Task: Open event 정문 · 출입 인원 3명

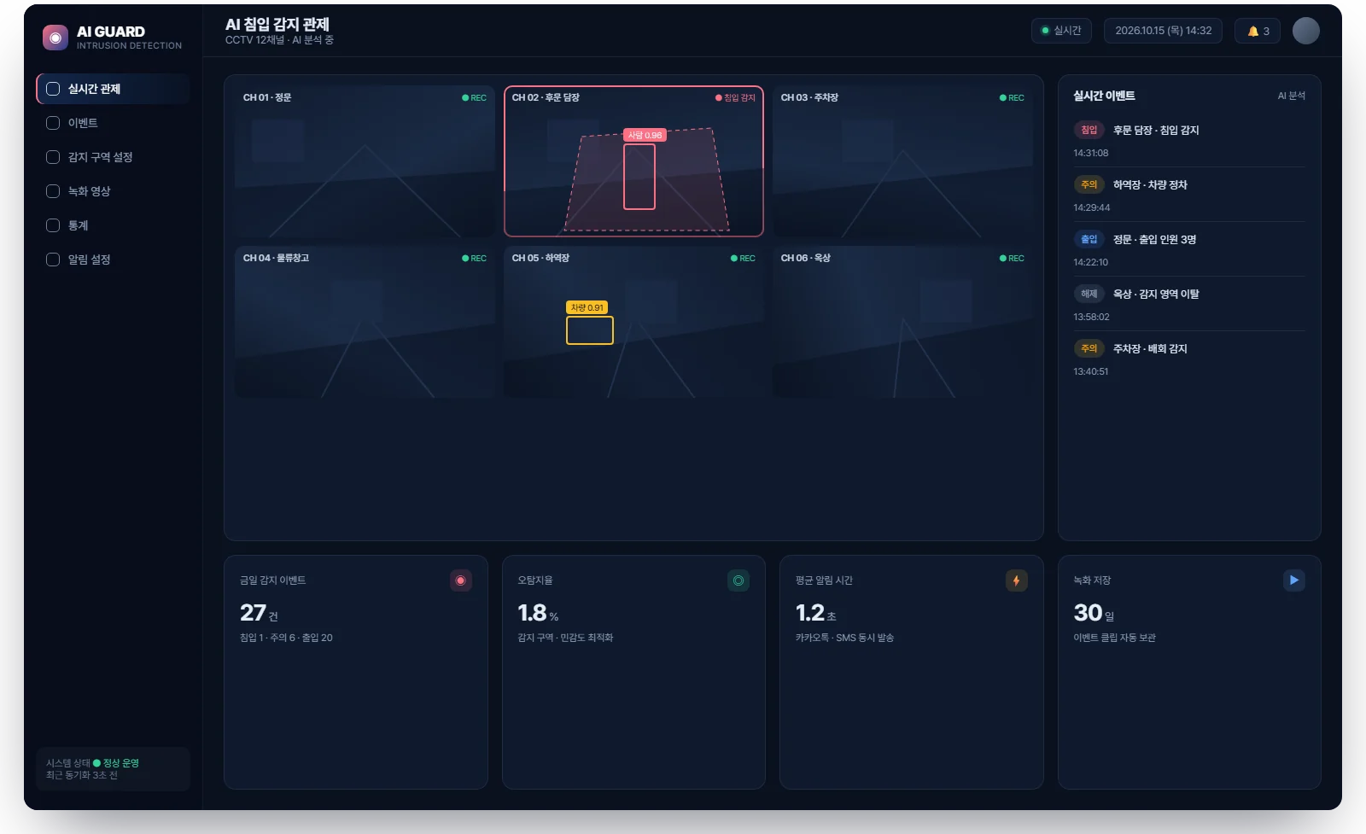Action: (1189, 249)
